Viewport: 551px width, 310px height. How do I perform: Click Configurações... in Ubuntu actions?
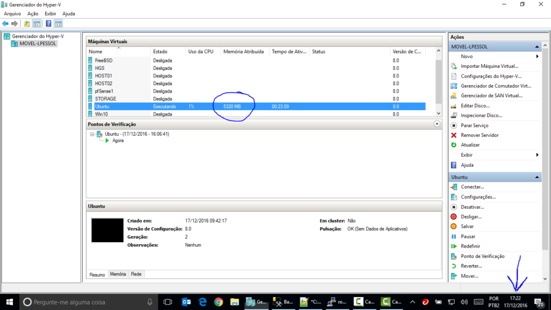point(478,197)
